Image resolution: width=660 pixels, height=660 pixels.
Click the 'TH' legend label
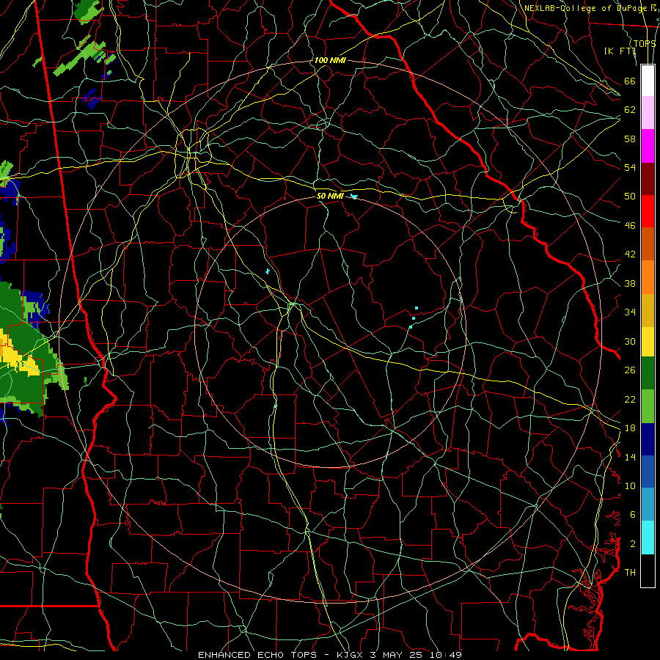click(x=630, y=573)
